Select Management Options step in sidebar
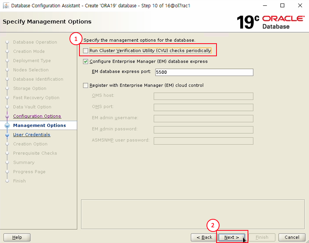Viewport: 309px width, 243px height. tap(40, 126)
